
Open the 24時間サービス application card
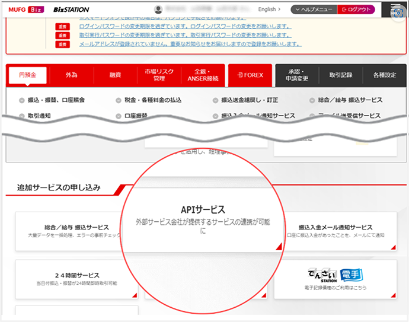76,279
